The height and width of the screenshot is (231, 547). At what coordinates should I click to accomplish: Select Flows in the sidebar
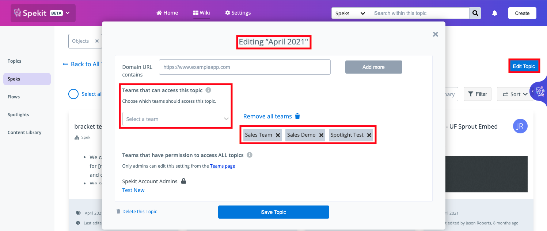[14, 97]
